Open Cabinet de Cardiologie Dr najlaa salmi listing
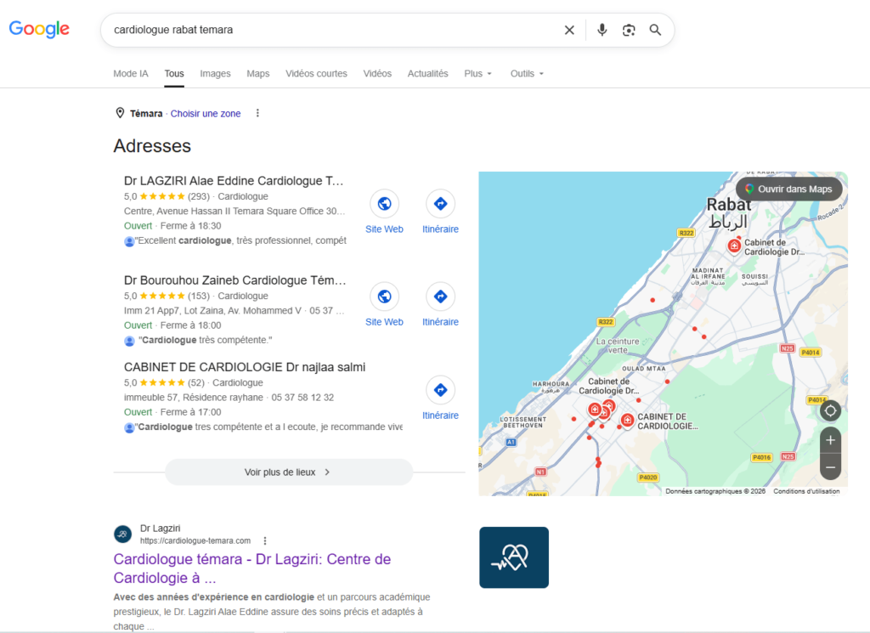The image size is (870, 633). pos(245,367)
